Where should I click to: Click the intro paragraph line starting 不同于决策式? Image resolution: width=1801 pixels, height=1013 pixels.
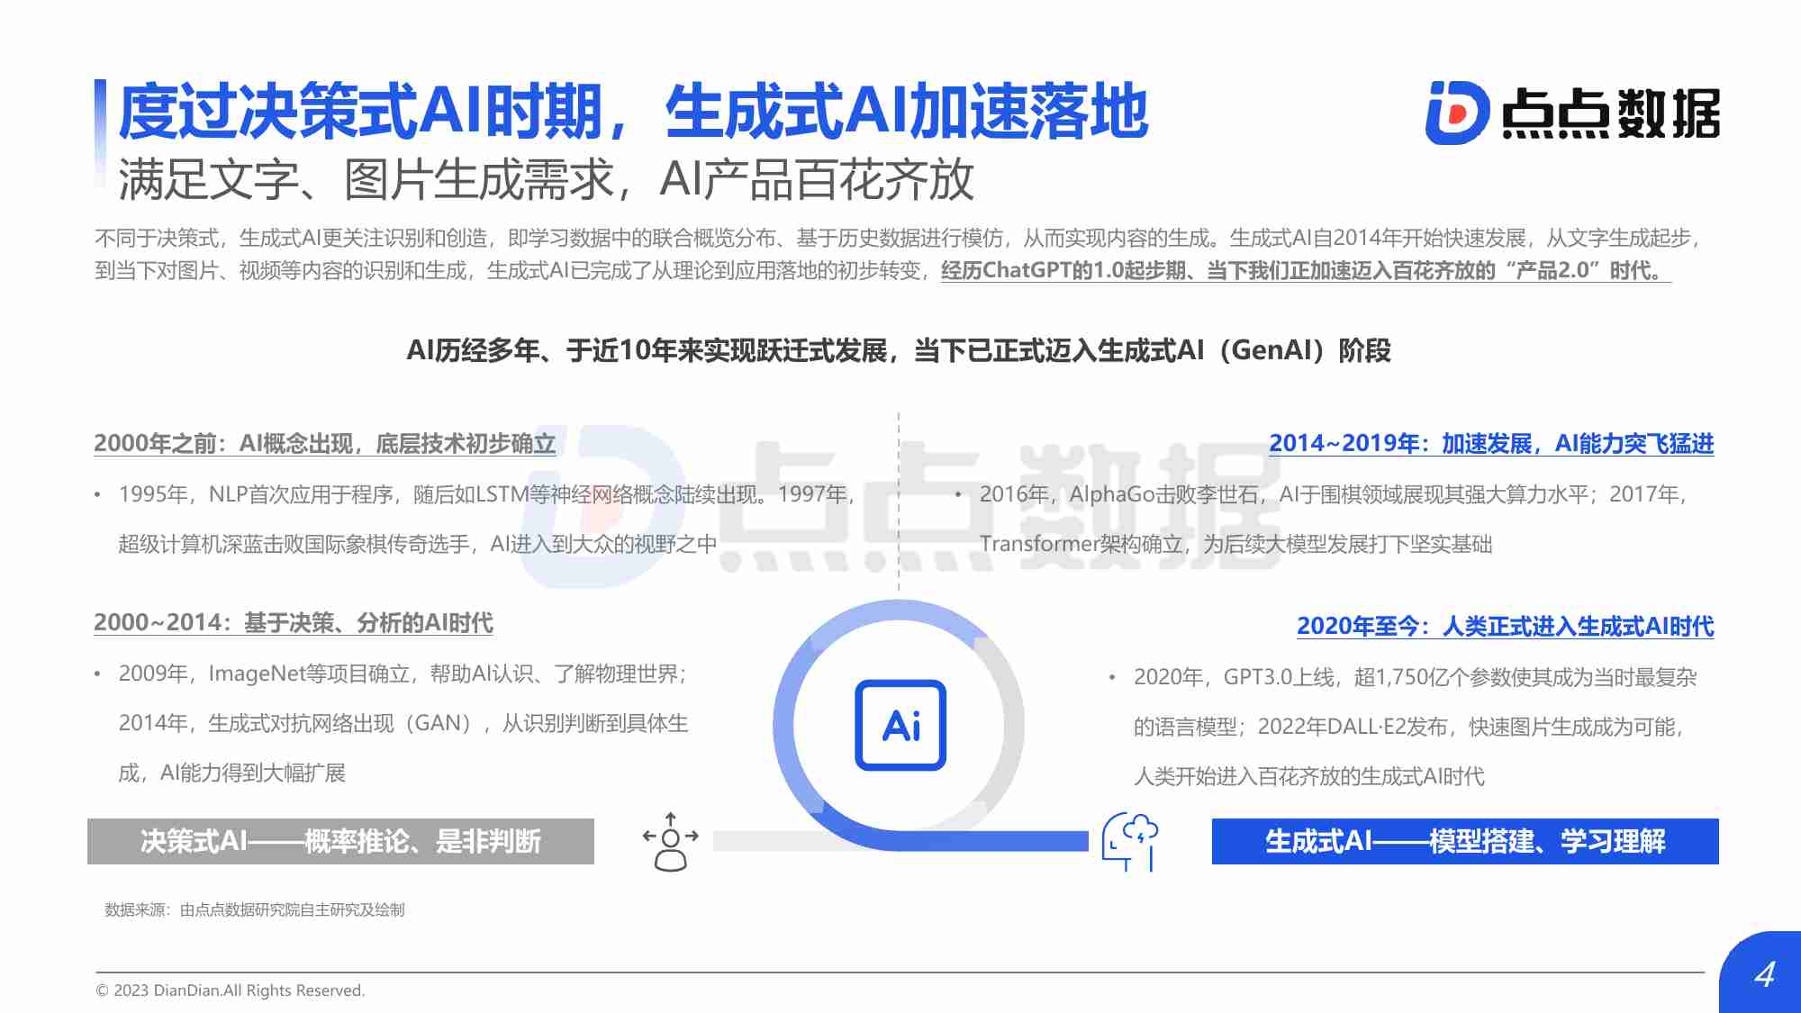pos(897,238)
